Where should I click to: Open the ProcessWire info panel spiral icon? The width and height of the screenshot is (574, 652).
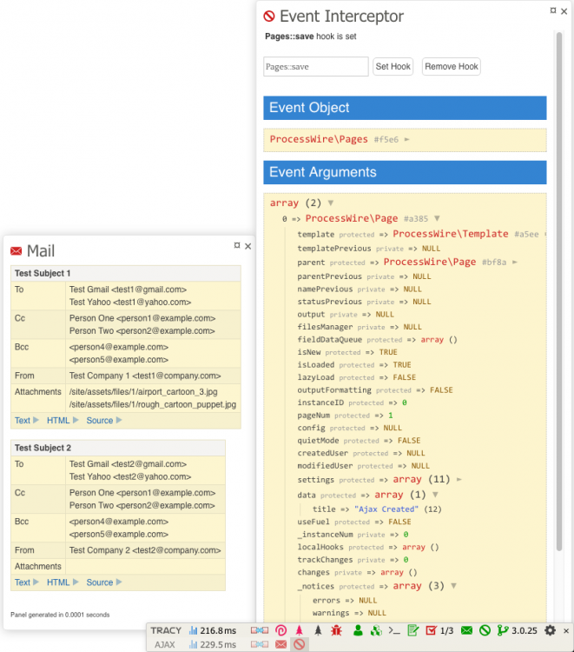pyautogui.click(x=280, y=630)
